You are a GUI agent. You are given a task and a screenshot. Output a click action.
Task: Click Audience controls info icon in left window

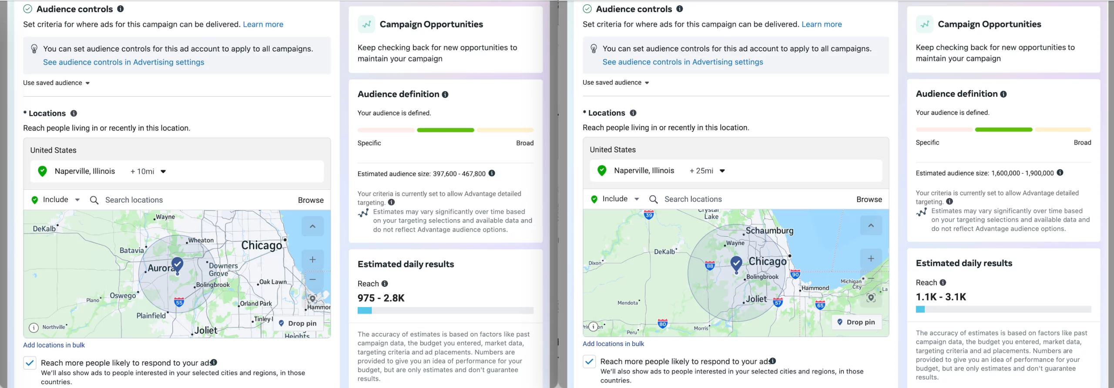(121, 9)
